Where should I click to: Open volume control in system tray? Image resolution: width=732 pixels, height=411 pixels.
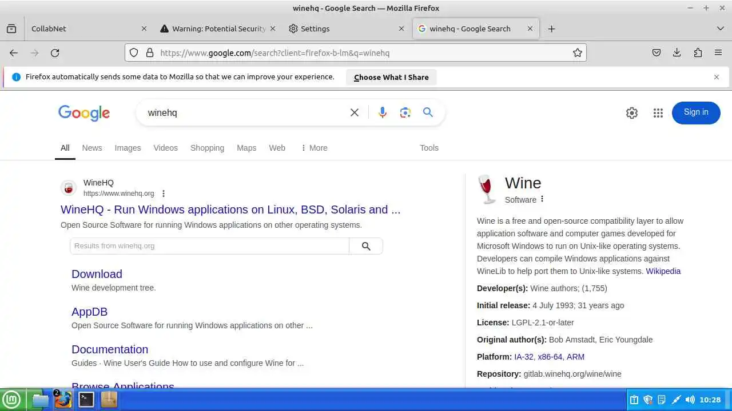pyautogui.click(x=690, y=400)
